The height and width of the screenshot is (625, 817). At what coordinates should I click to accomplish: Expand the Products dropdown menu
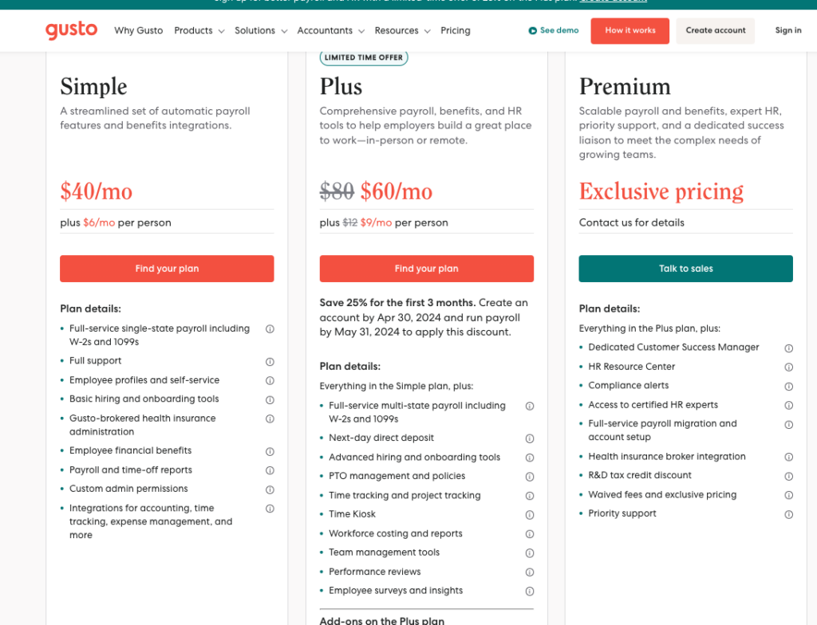pos(199,30)
